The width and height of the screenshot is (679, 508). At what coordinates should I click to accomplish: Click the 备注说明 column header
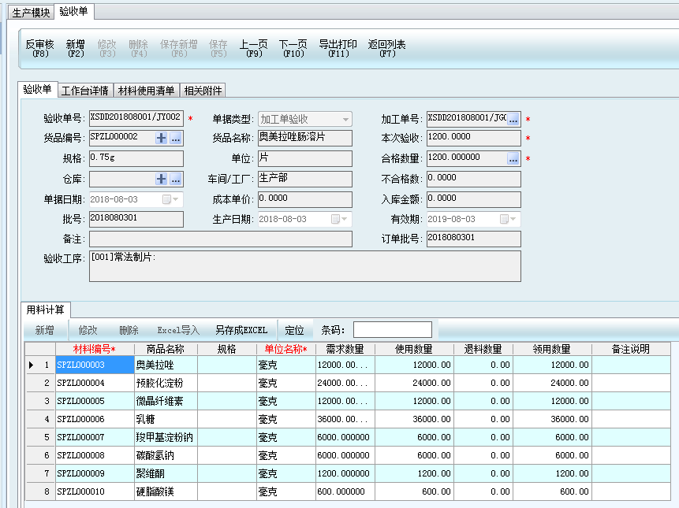pyautogui.click(x=631, y=349)
